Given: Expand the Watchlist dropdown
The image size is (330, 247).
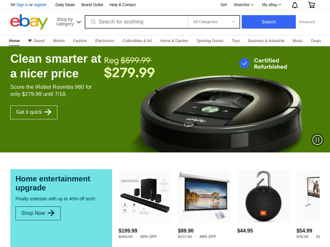Looking at the screenshot, I should (244, 5).
